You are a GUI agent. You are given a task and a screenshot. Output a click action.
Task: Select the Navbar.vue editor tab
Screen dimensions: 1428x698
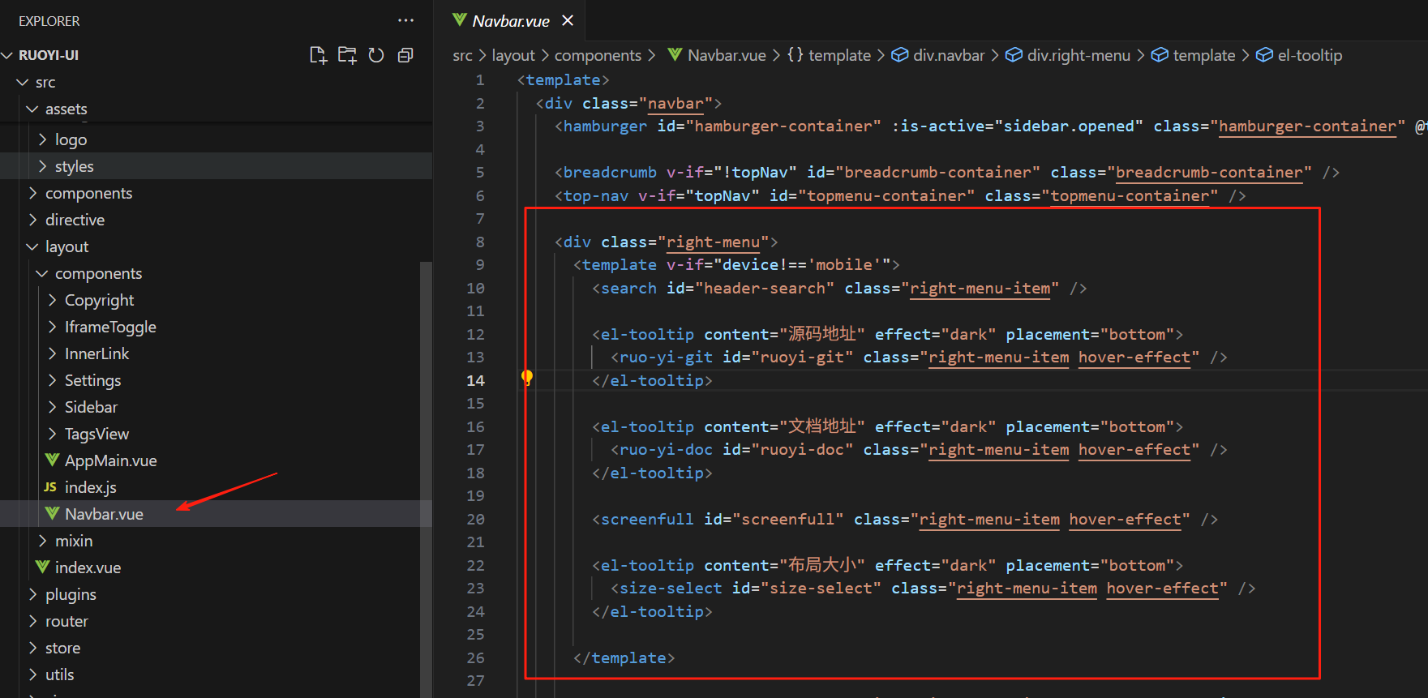point(510,21)
